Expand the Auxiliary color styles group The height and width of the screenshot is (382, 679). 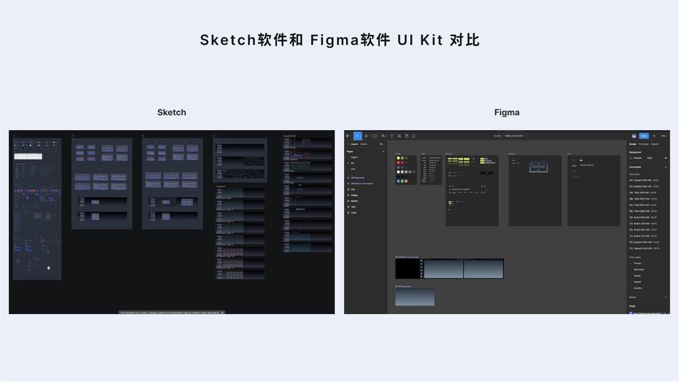(x=631, y=288)
